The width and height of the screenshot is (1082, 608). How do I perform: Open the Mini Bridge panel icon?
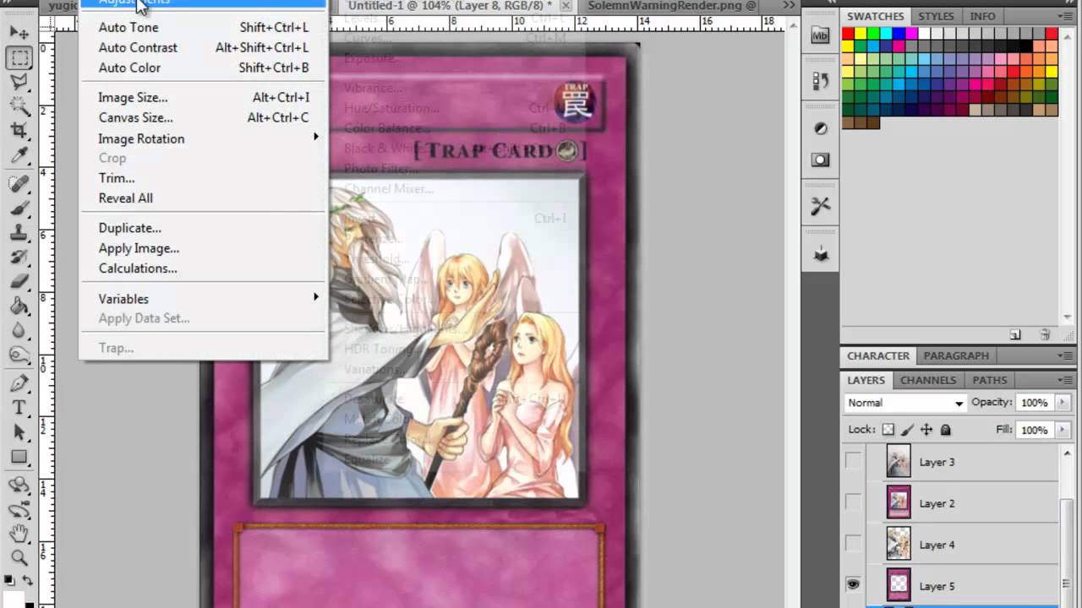pos(820,35)
